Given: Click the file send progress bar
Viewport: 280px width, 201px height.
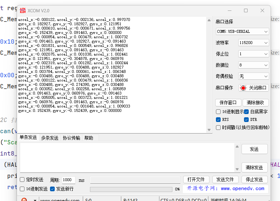Looking at the screenshot, I should coord(131,189).
